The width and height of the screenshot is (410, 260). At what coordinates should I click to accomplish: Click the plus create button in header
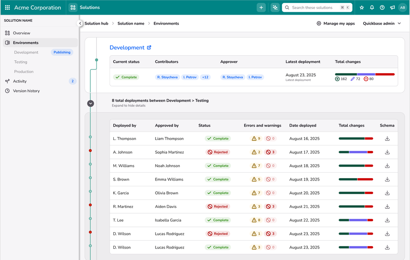coord(261,7)
